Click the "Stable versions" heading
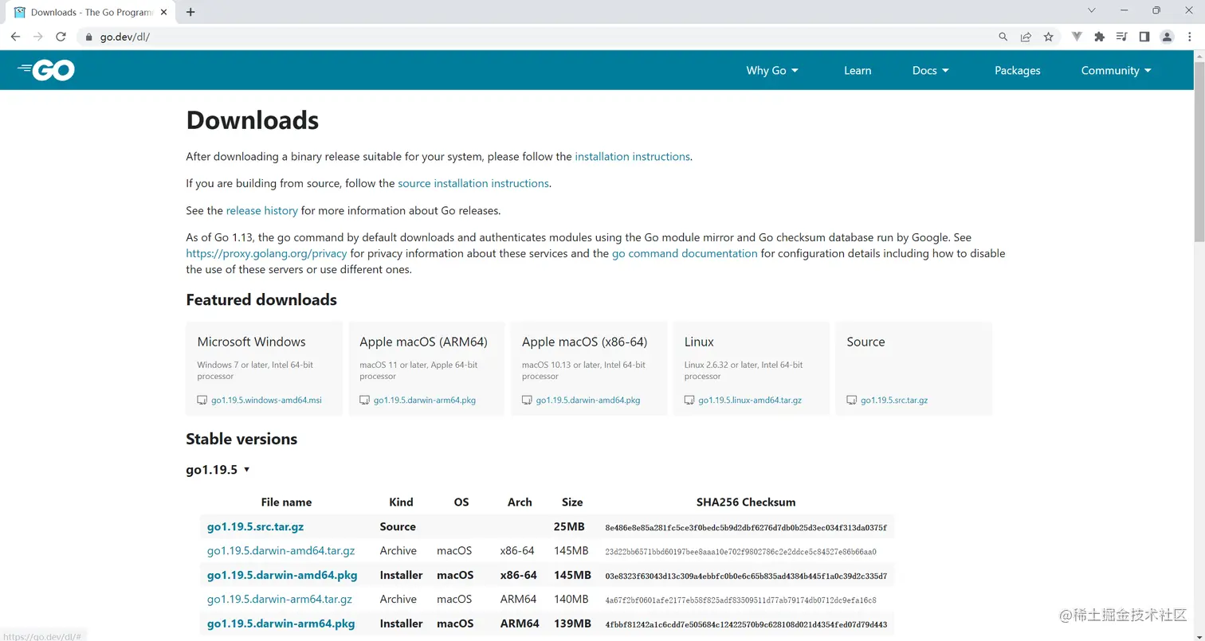The image size is (1205, 641). point(241,439)
